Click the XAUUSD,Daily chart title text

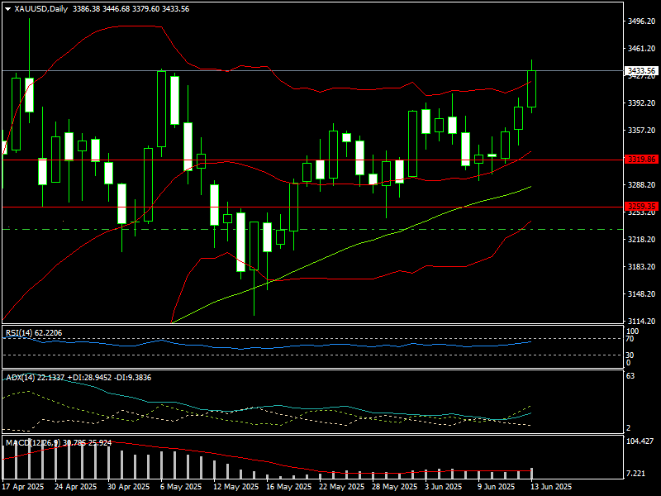[41, 9]
